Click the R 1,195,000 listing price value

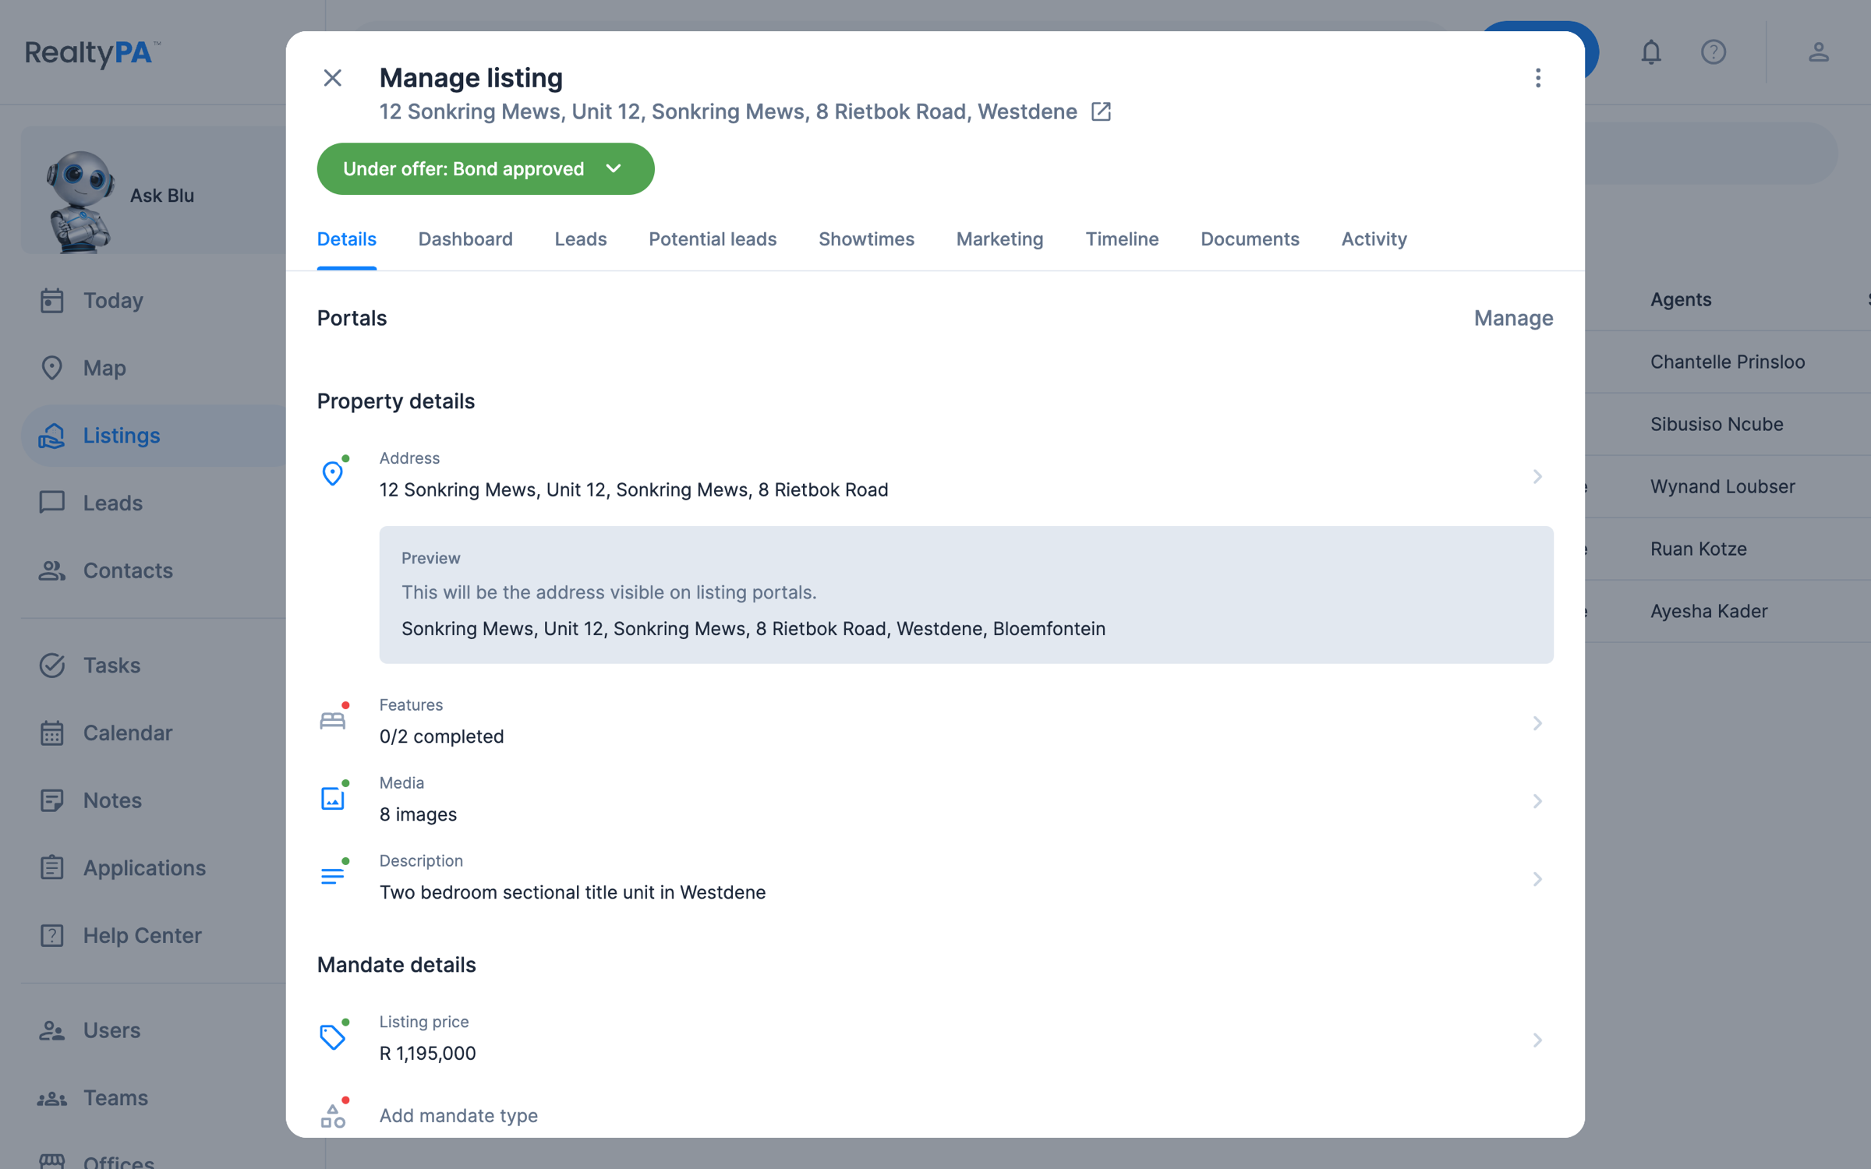point(427,1053)
